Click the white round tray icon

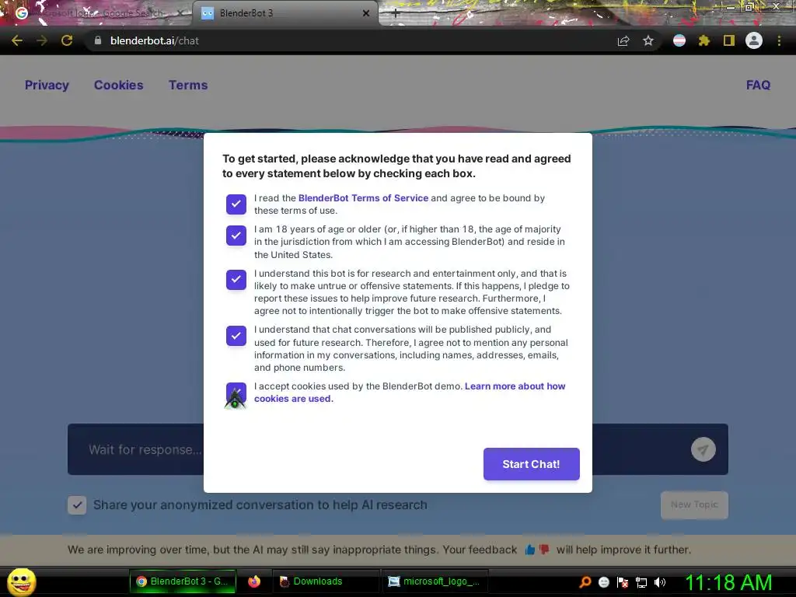(603, 581)
